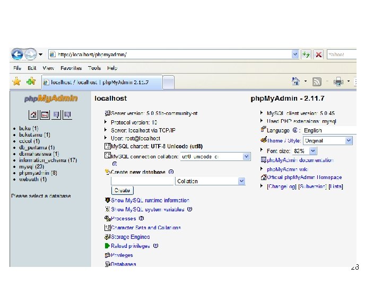This screenshot has height=286, width=382.
Task: Select the information_schema (17) database
Action: (48, 160)
